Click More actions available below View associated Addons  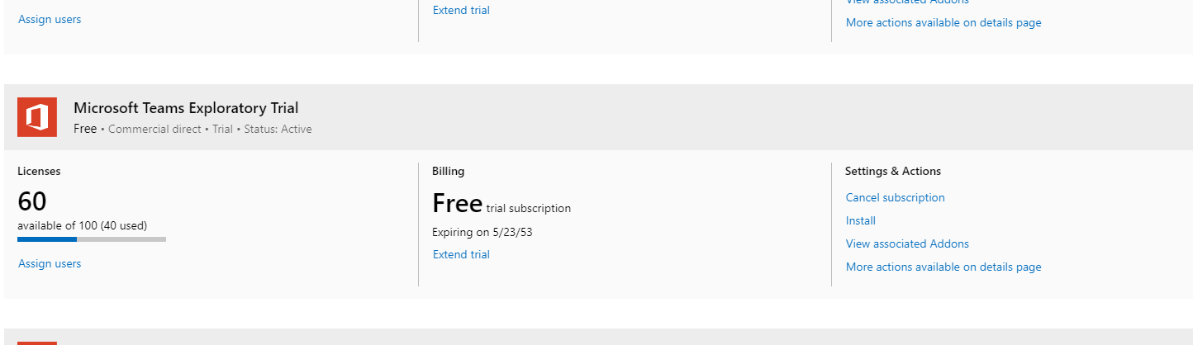(943, 267)
